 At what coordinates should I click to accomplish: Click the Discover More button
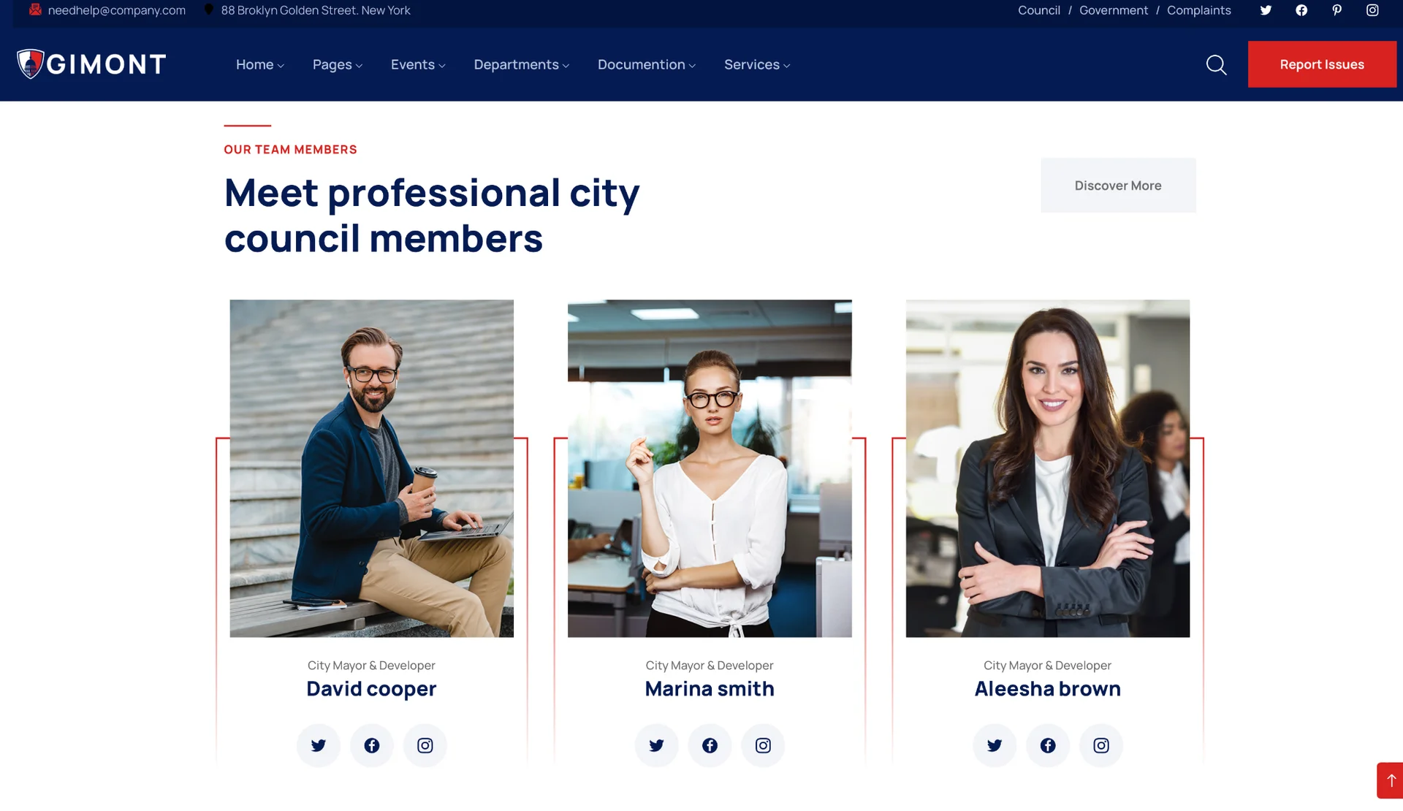click(x=1118, y=186)
